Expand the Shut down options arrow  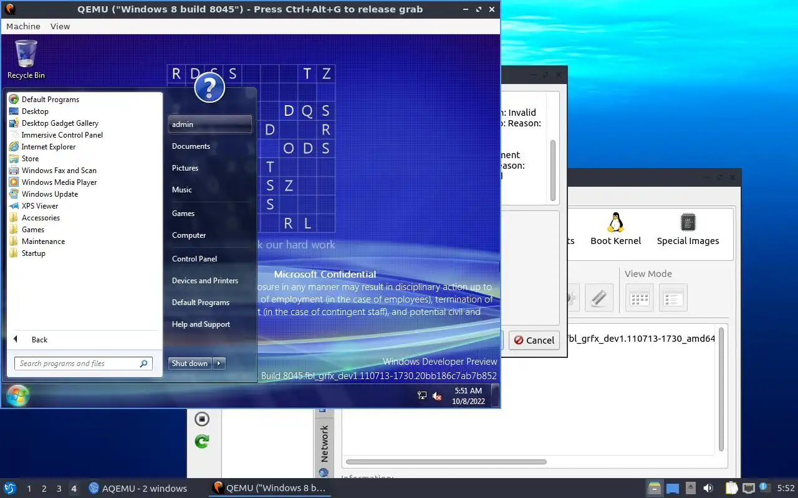(x=219, y=364)
